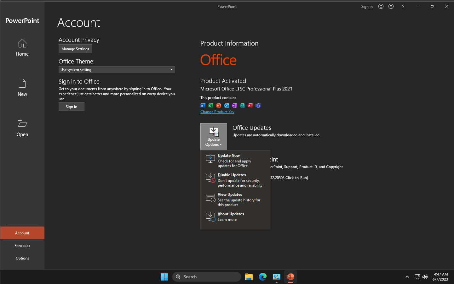Launch Microsoft Edge from the taskbar
Viewport: 454px width, 284px height.
pos(263,277)
